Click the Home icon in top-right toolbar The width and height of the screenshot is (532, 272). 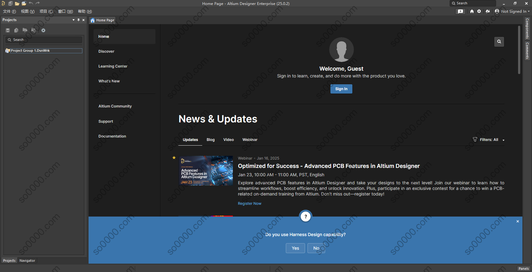[x=472, y=11]
